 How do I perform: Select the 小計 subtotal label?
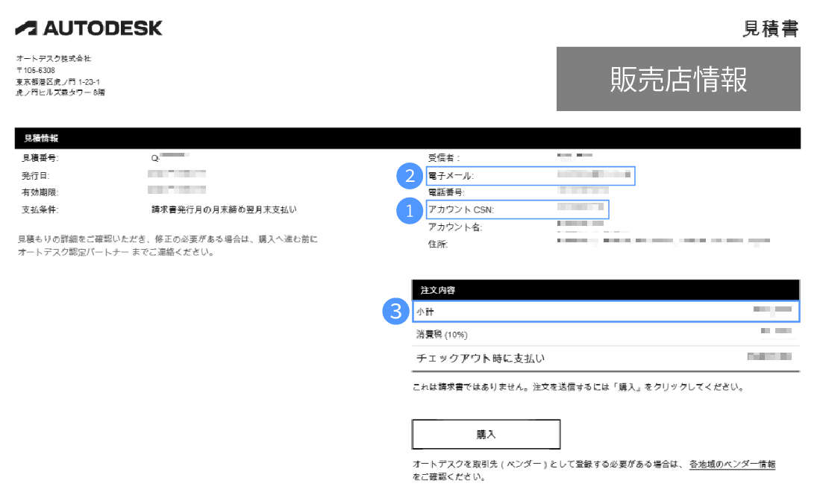click(x=425, y=312)
